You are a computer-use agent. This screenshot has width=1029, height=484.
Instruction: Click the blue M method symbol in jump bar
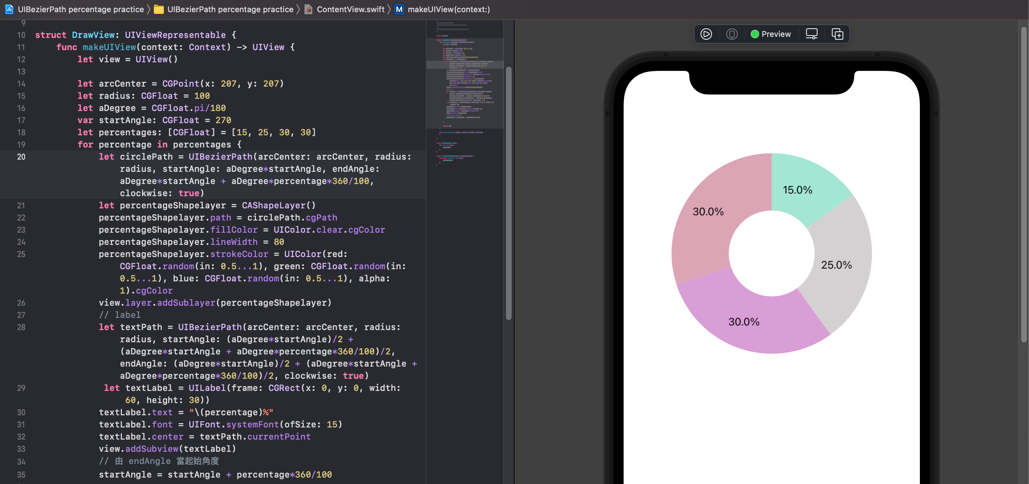point(398,9)
